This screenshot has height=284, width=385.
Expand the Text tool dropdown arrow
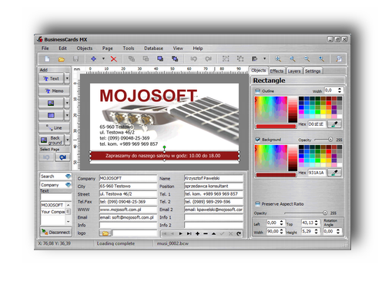click(67, 78)
